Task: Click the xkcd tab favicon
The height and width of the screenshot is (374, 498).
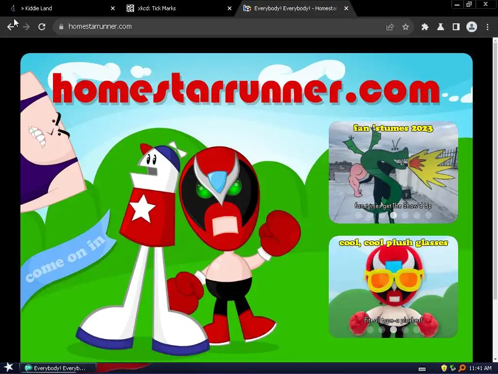Action: pos(130,8)
